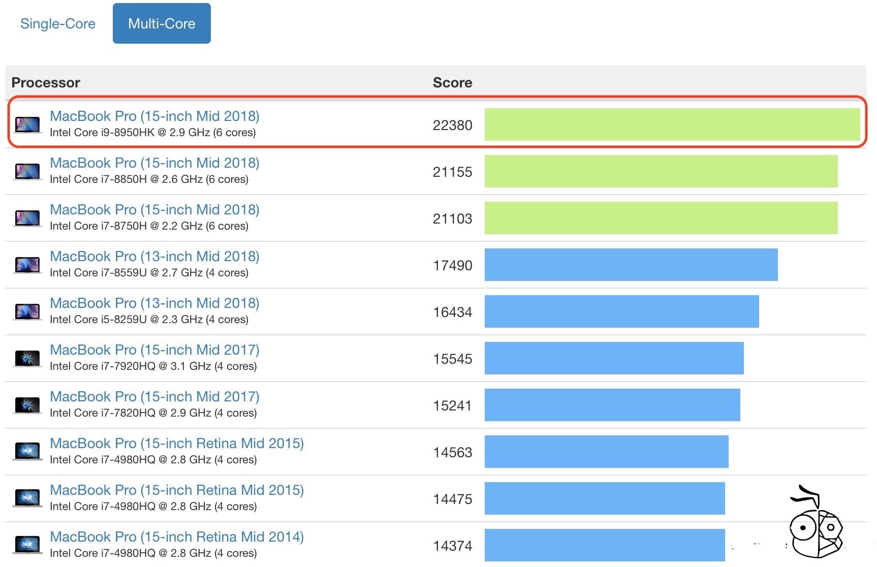The height and width of the screenshot is (567, 877).
Task: Click the 13-inch Mid 2018 i5-8259U laptop icon
Action: click(28, 311)
